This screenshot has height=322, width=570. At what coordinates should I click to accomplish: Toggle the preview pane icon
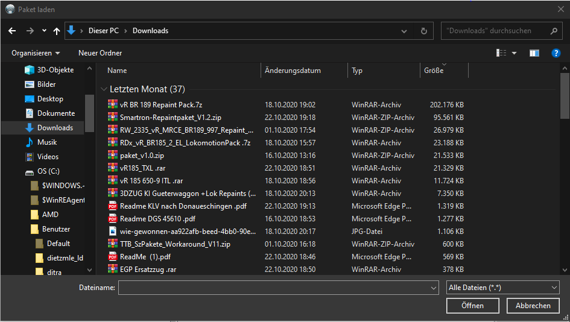(534, 53)
